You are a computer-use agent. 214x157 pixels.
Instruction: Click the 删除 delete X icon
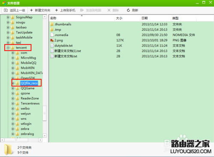(x=109, y=10)
